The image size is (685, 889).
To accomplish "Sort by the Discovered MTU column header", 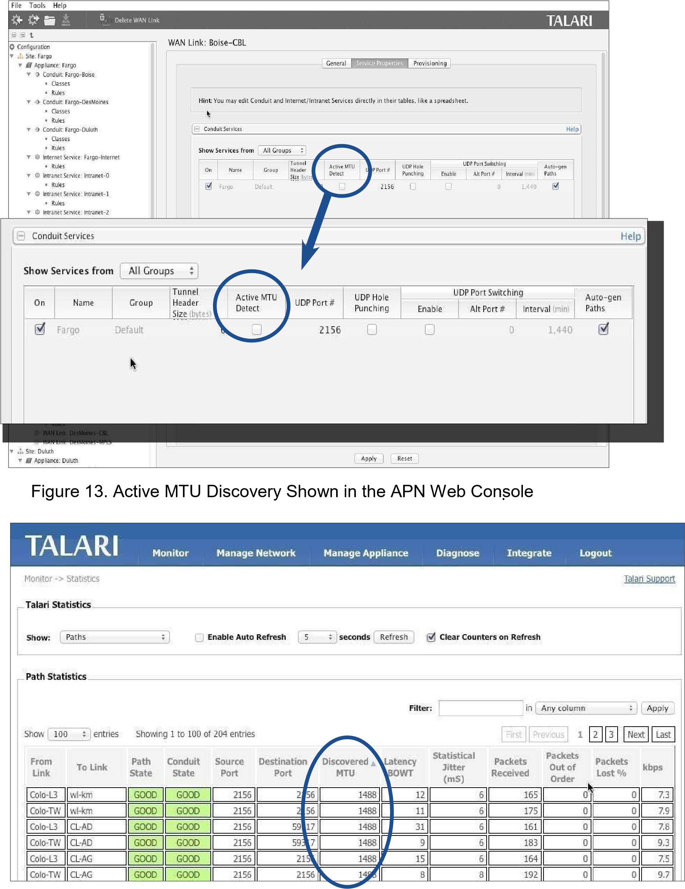I will click(348, 767).
